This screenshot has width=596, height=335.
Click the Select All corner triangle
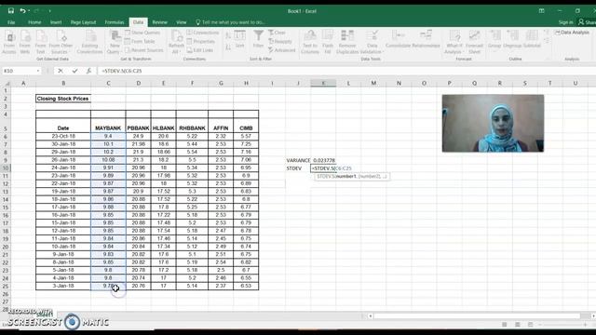coord(7,83)
